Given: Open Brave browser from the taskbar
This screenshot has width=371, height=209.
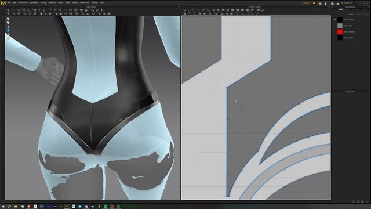Looking at the screenshot, I should click(29, 207).
